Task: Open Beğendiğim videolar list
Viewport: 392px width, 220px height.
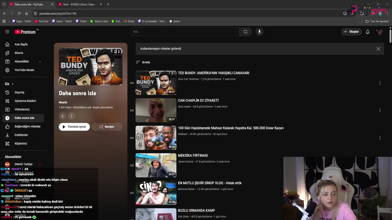Action: click(x=23, y=127)
